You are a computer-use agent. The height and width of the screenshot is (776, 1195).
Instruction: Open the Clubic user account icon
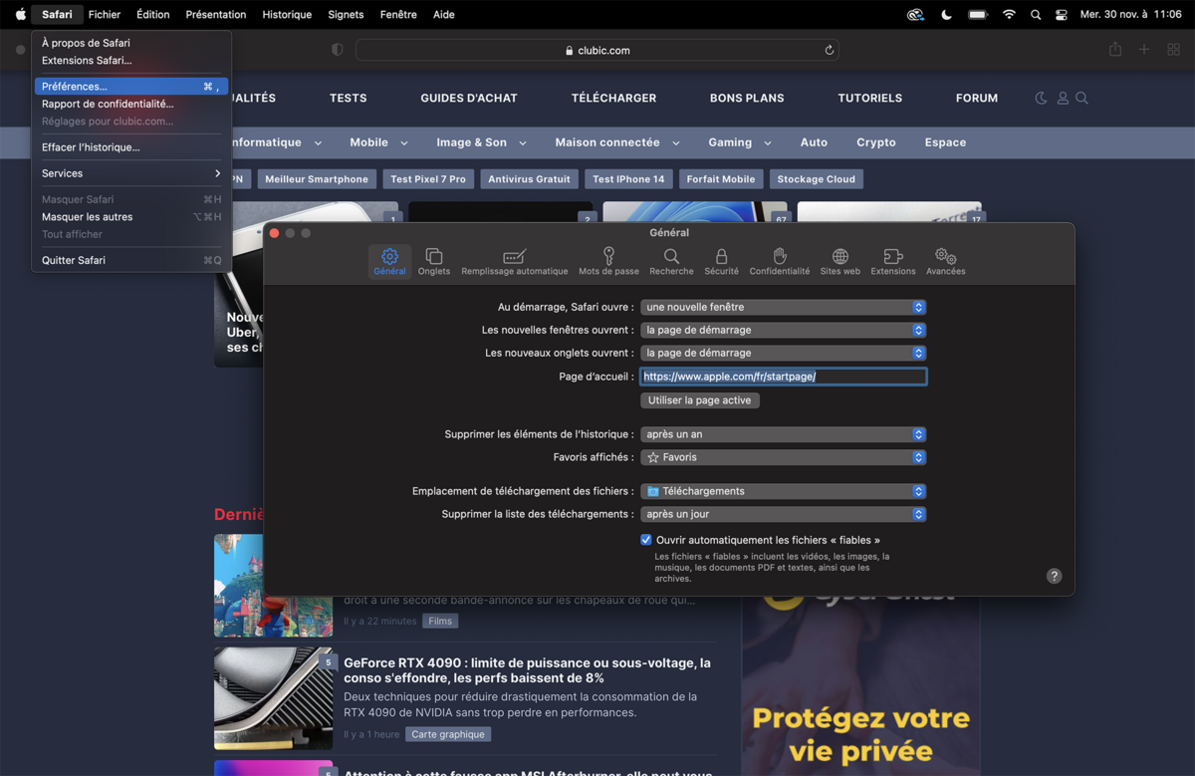[x=1063, y=98]
